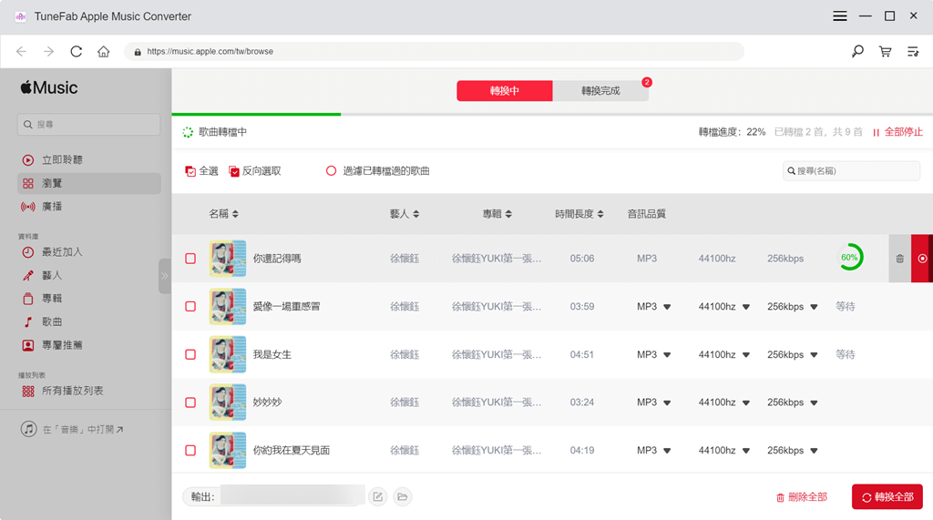Click the Apple Music 搜尋 field in the sidebar
Viewport: 933px width, 520px height.
click(x=88, y=125)
